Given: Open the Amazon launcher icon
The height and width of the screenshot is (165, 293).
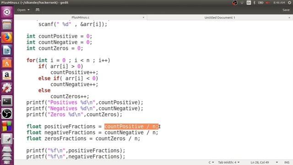Looking at the screenshot, I should [7, 75].
